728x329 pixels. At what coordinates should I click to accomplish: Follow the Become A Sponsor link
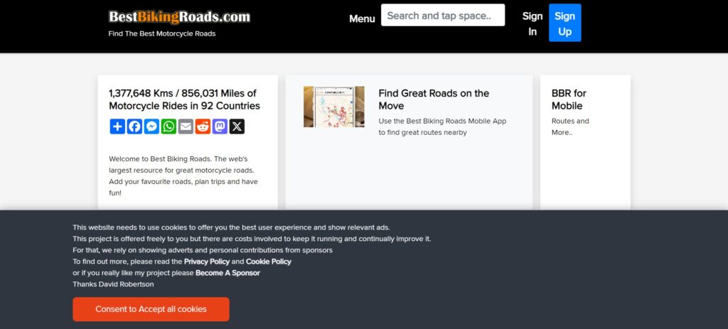(x=227, y=273)
